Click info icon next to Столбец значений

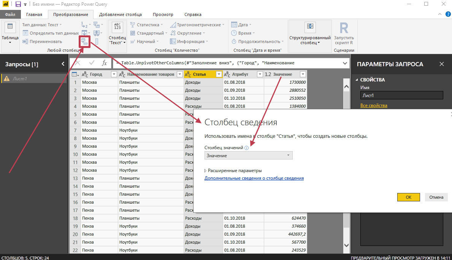point(247,148)
